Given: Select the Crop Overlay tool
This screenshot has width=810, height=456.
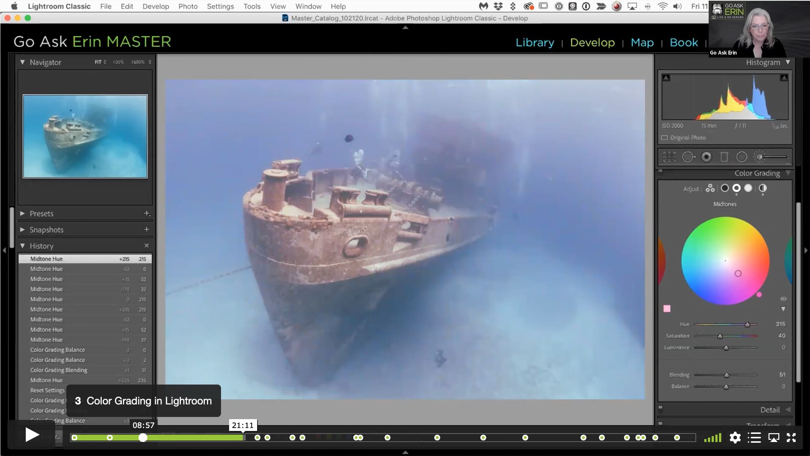Looking at the screenshot, I should point(669,157).
